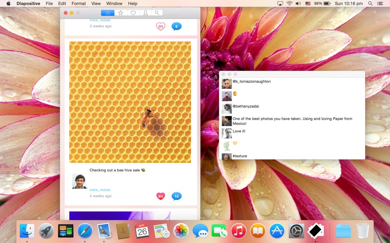The width and height of the screenshot is (390, 243).
Task: Toggle the outlined heart on the top post
Action: point(160,26)
